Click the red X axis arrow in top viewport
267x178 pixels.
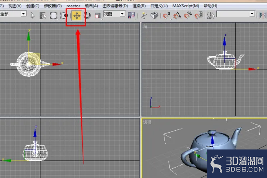(x=57, y=64)
